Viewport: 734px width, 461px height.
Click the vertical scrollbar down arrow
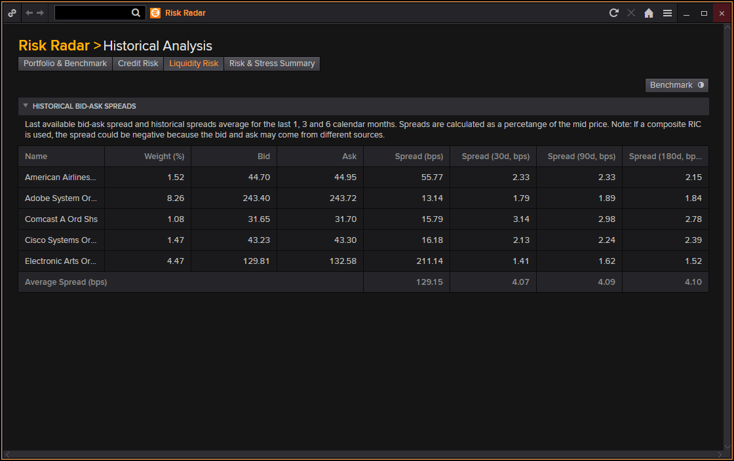click(x=727, y=447)
